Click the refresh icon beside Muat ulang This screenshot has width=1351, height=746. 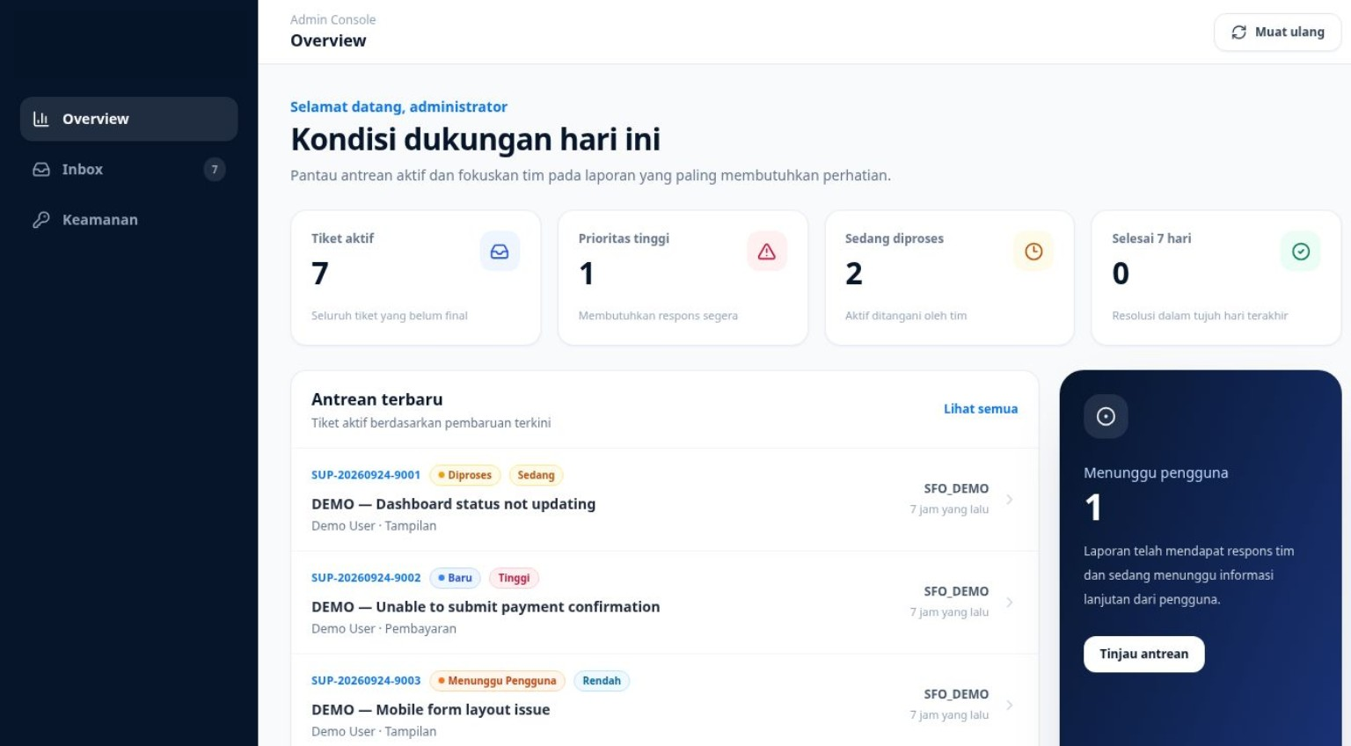click(1238, 33)
